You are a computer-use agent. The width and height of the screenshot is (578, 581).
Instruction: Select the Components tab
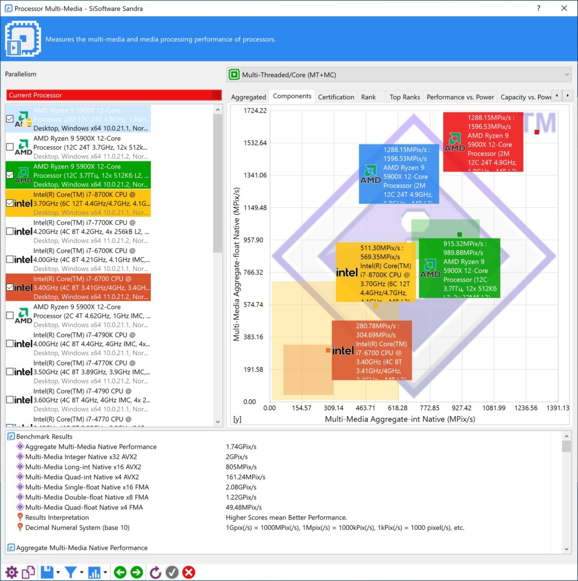pos(292,96)
